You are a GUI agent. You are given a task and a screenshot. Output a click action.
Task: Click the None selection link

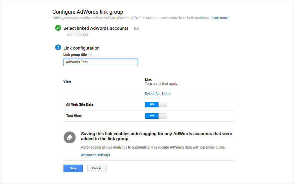click(166, 94)
